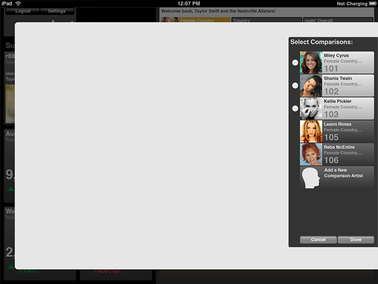This screenshot has height=284, width=378.
Task: Select the Female Country tab
Action: 195,20
